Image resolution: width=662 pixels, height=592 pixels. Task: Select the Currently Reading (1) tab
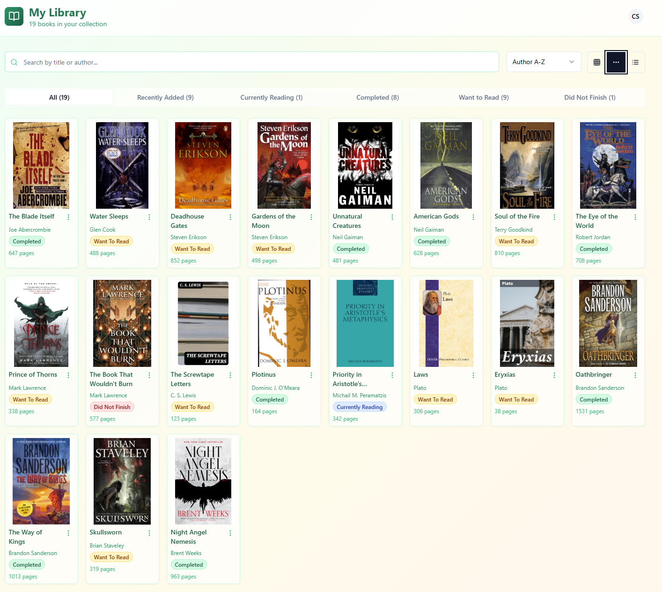point(272,97)
